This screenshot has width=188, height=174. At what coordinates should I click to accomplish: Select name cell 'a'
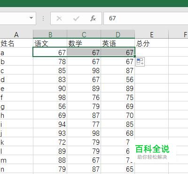point(16,52)
